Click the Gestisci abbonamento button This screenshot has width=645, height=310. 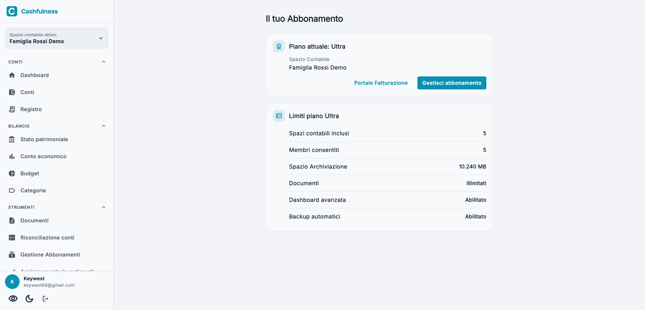tap(451, 83)
